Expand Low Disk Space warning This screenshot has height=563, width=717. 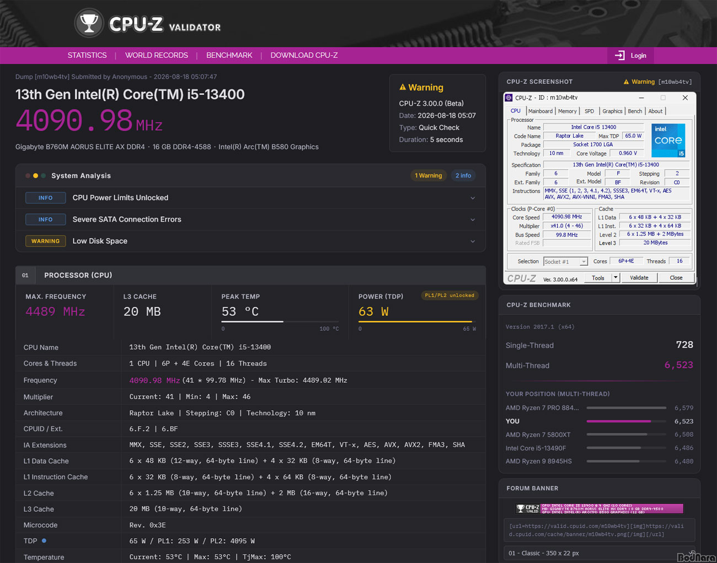(x=250, y=241)
